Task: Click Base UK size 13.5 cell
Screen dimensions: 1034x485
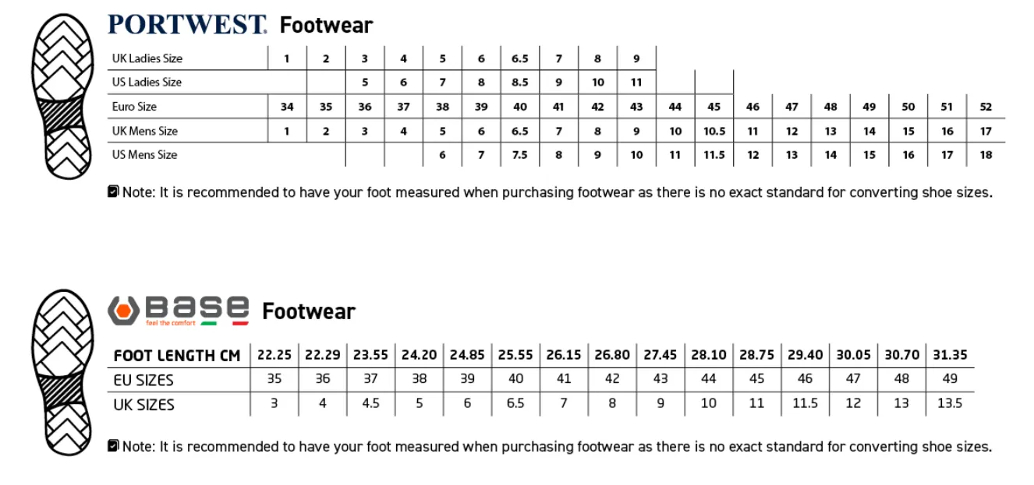Action: pyautogui.click(x=950, y=403)
